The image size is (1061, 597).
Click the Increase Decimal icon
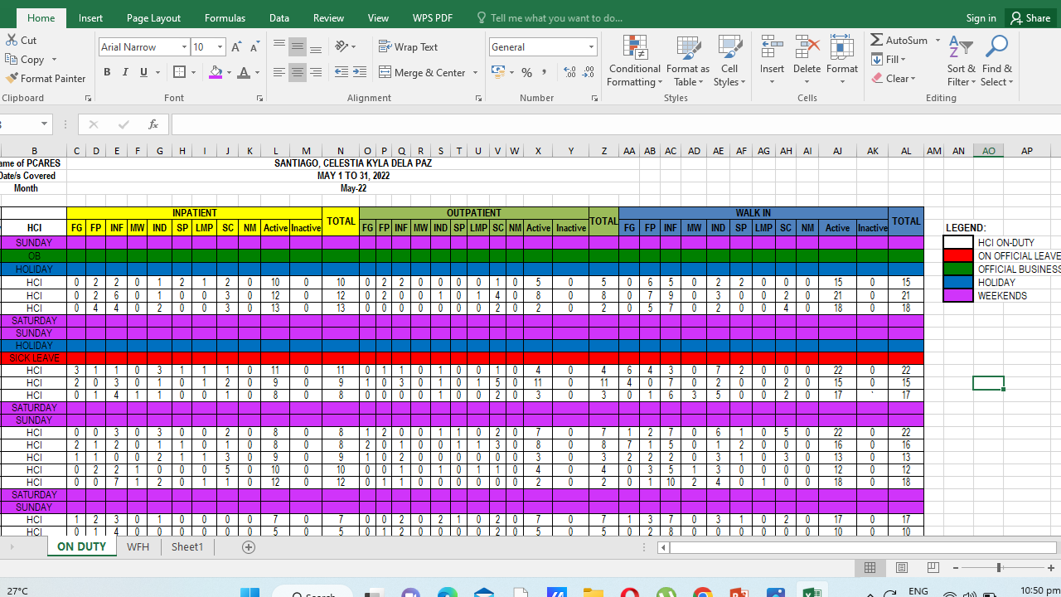click(569, 73)
